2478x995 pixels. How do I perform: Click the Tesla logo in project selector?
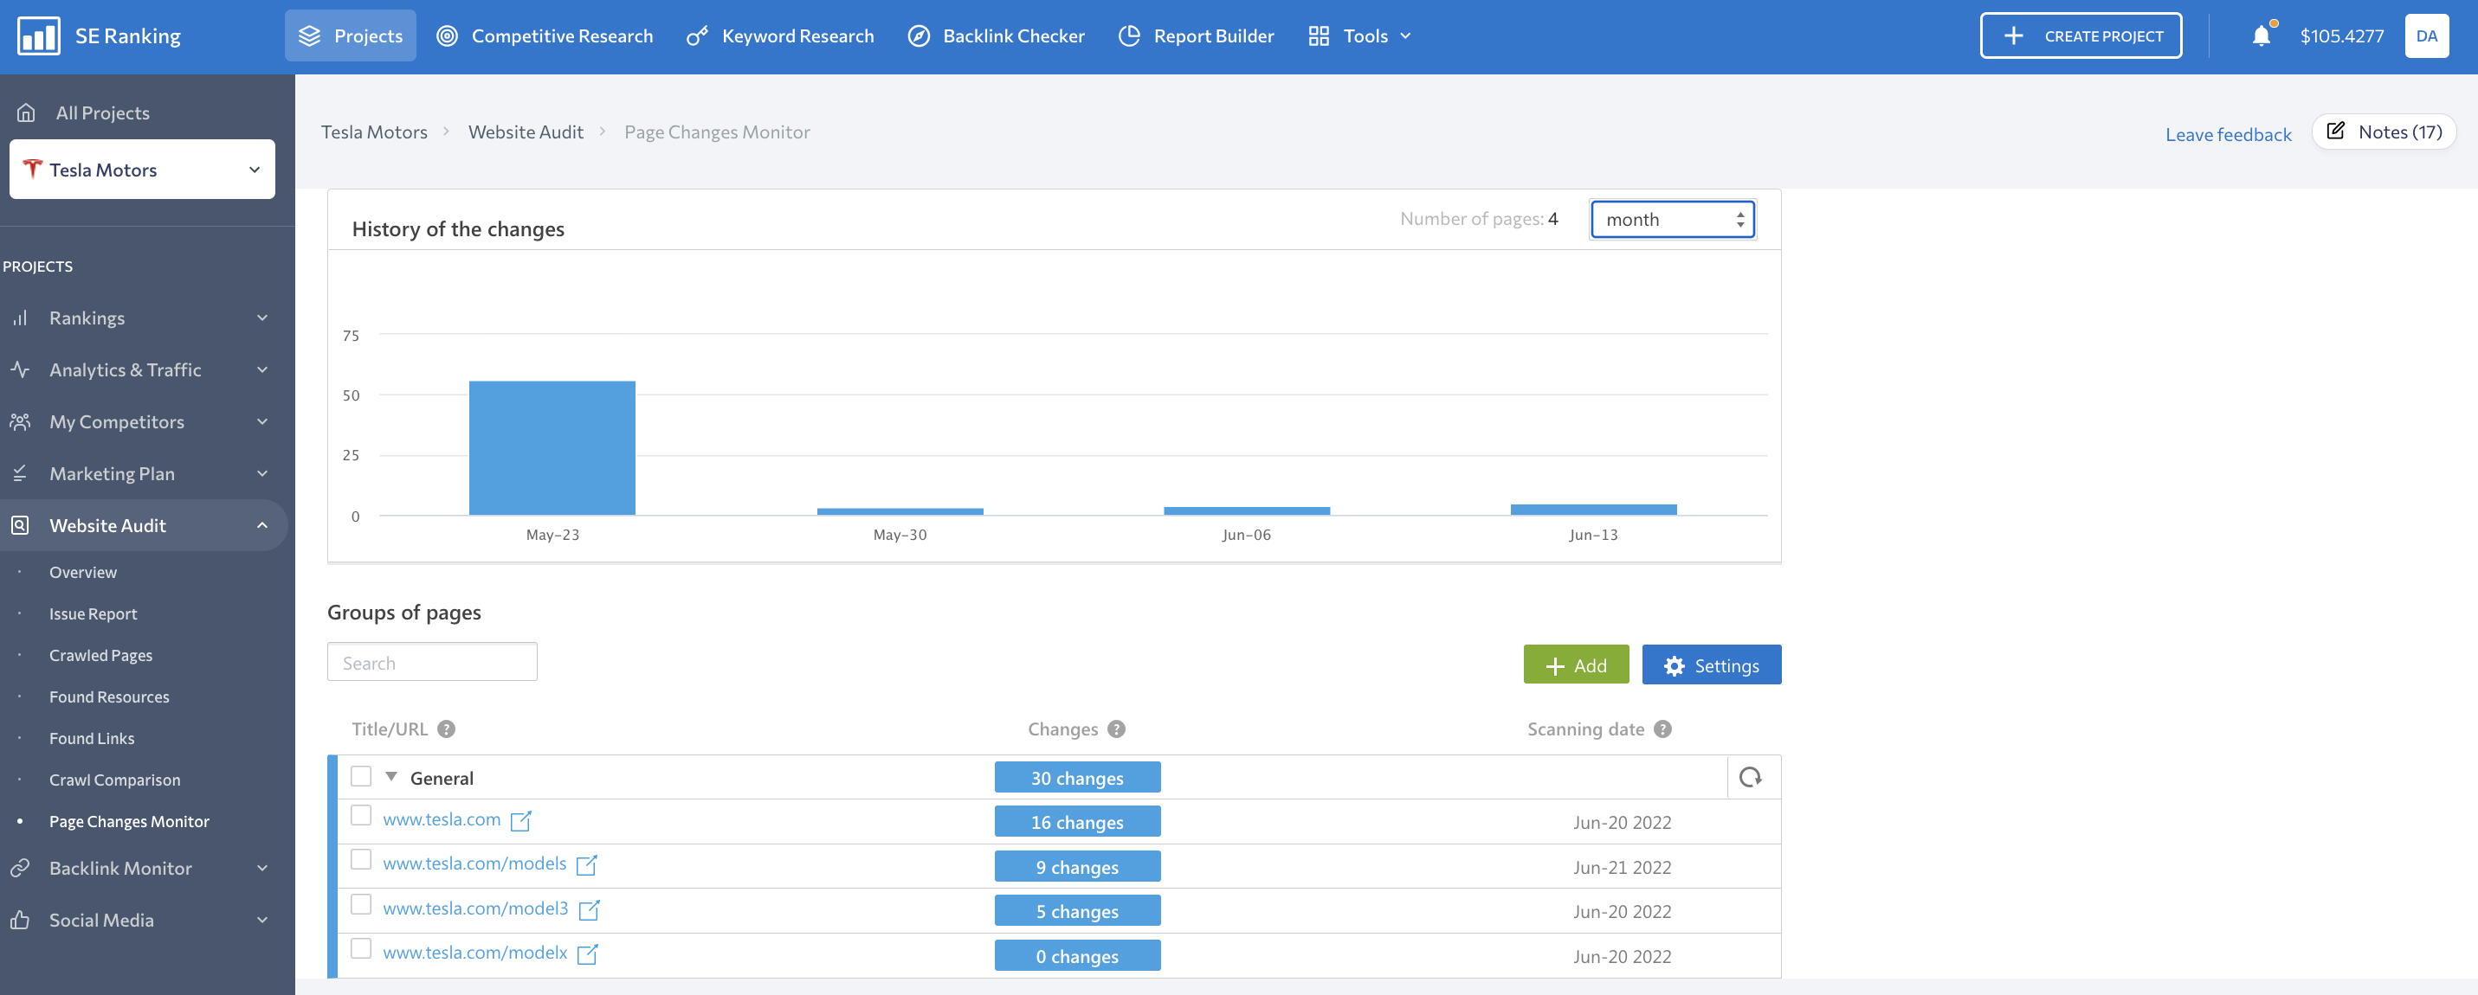coord(32,170)
